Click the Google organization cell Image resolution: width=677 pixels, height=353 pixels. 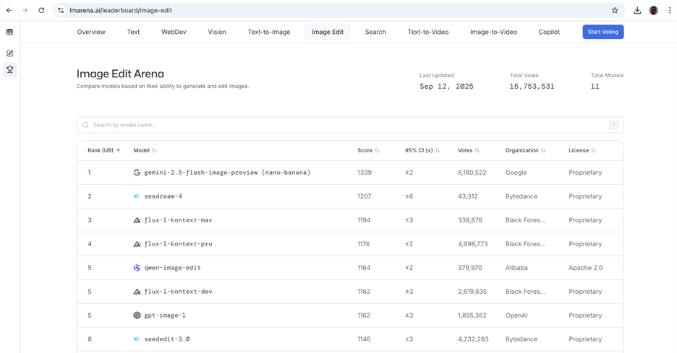tap(516, 173)
